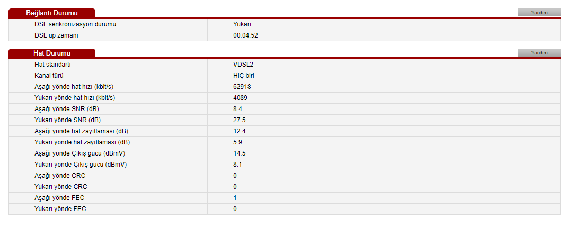The height and width of the screenshot is (228, 576).
Task: Click the Kanal türü row label
Action: click(x=49, y=76)
